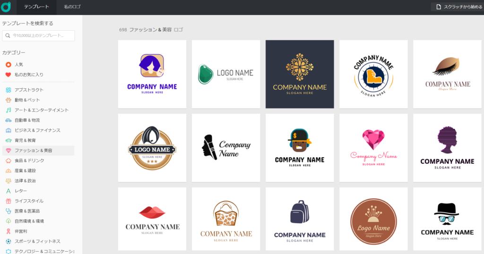This screenshot has height=254, width=484.
Task: Click the アブストラクト category icon
Action: [x=9, y=90]
